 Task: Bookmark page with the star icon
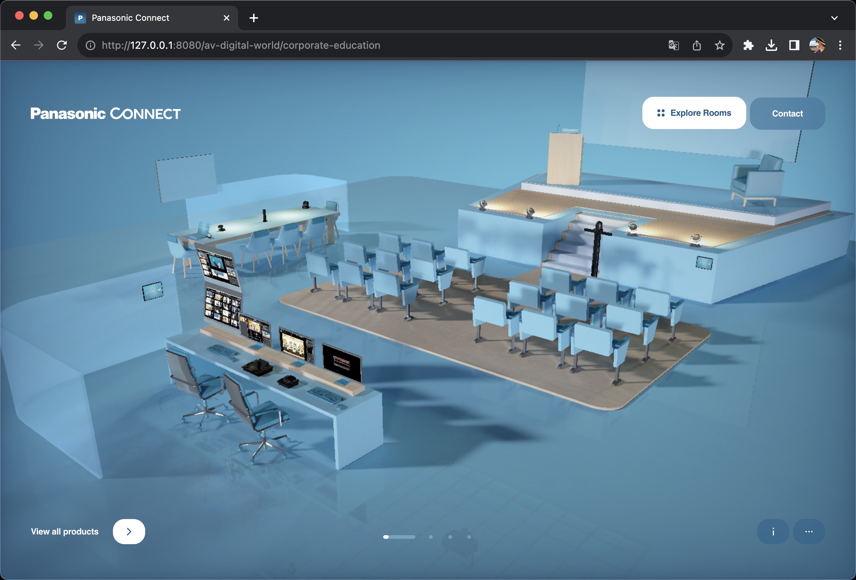tap(719, 45)
